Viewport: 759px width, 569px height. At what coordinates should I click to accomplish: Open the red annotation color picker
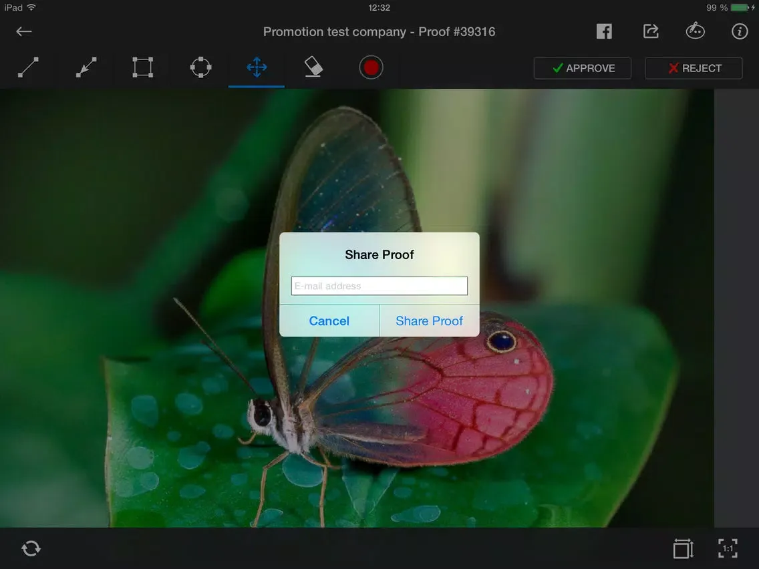tap(371, 67)
